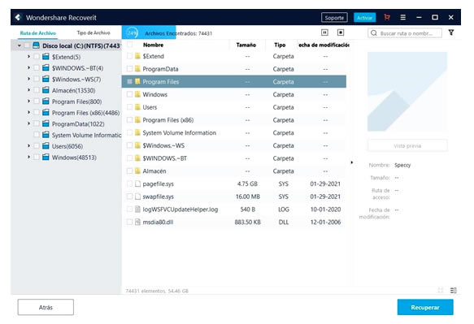Click the Activar button
Screen dimensions: 474x324
point(364,18)
